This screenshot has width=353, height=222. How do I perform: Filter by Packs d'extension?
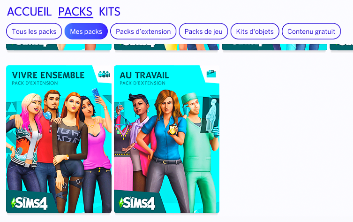pos(143,31)
